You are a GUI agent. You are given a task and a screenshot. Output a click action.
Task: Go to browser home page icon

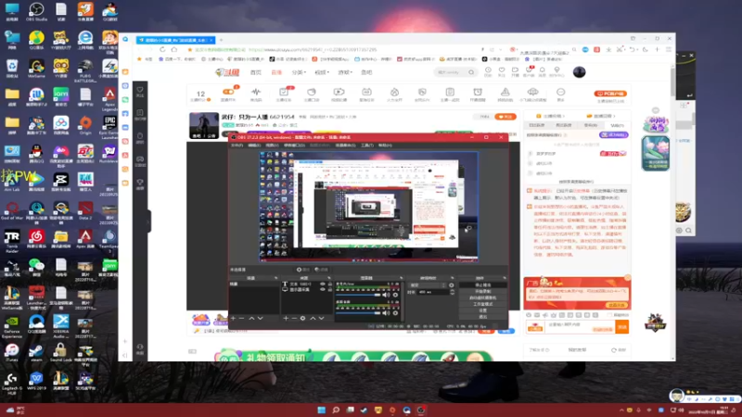pos(174,49)
